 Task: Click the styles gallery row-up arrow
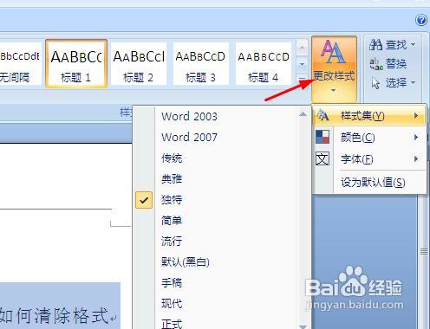click(302, 47)
